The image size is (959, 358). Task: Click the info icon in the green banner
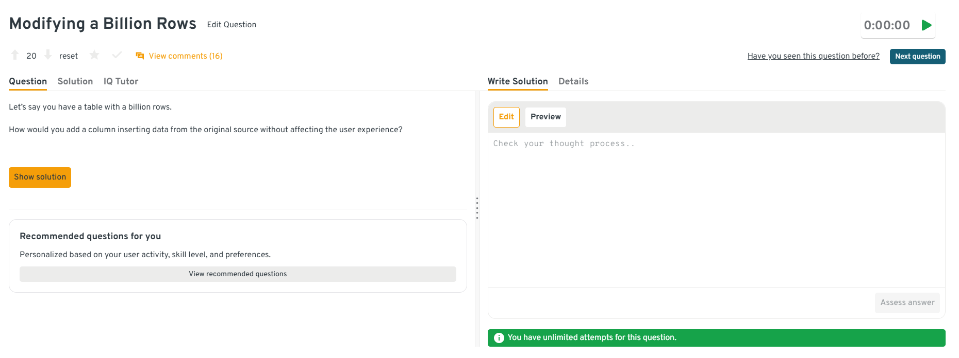tap(499, 338)
